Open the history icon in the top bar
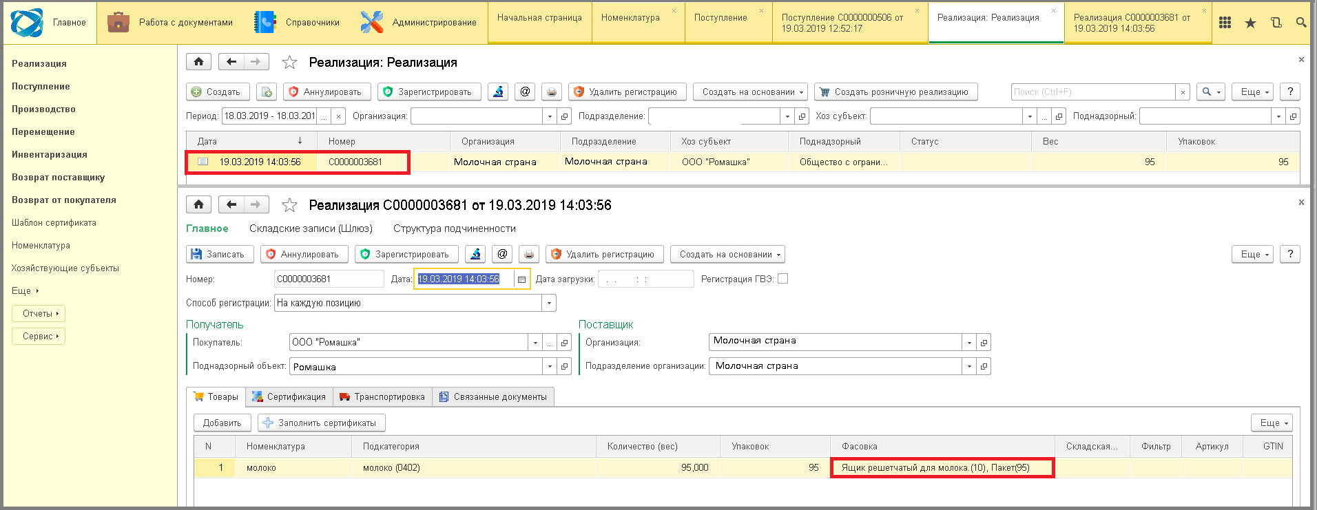Screen dimensions: 1317x510 (x=1276, y=23)
